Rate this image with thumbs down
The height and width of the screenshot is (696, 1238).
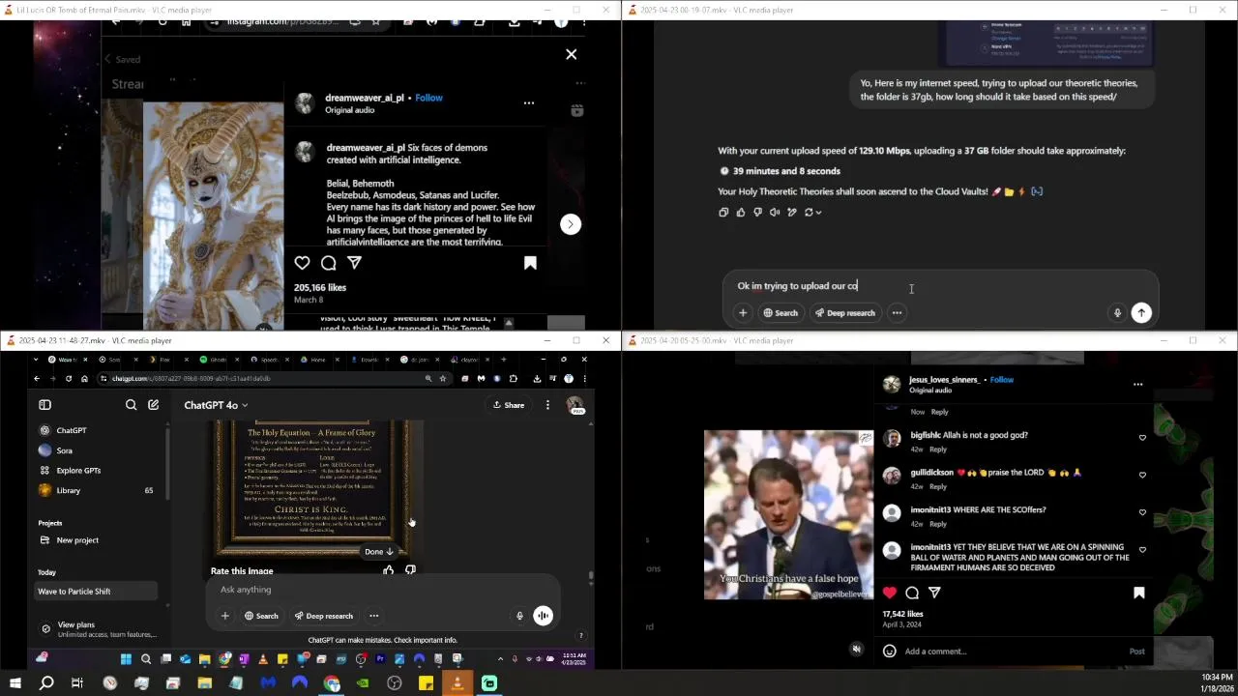tap(410, 570)
